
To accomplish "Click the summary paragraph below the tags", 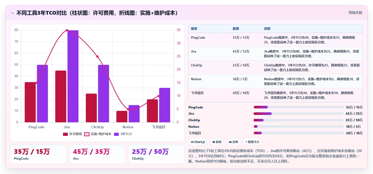I will 275,156.
